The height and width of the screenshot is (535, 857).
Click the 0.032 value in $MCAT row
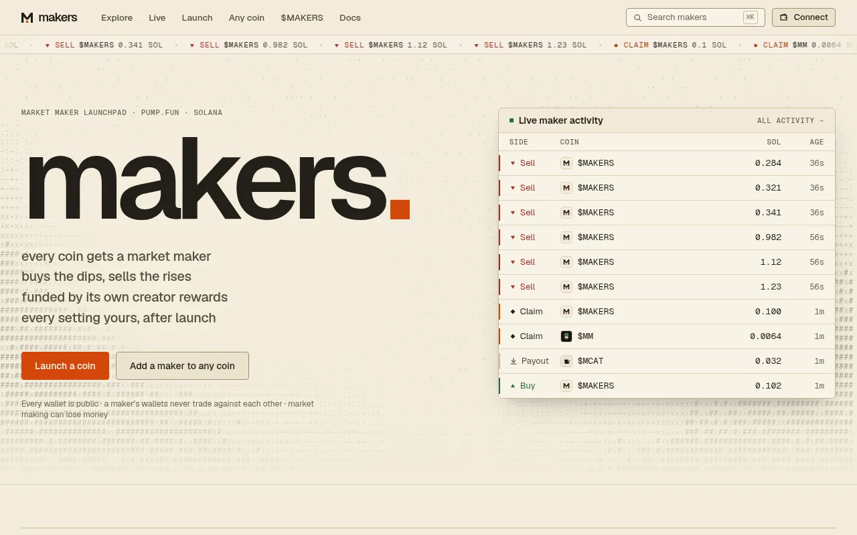[768, 361]
